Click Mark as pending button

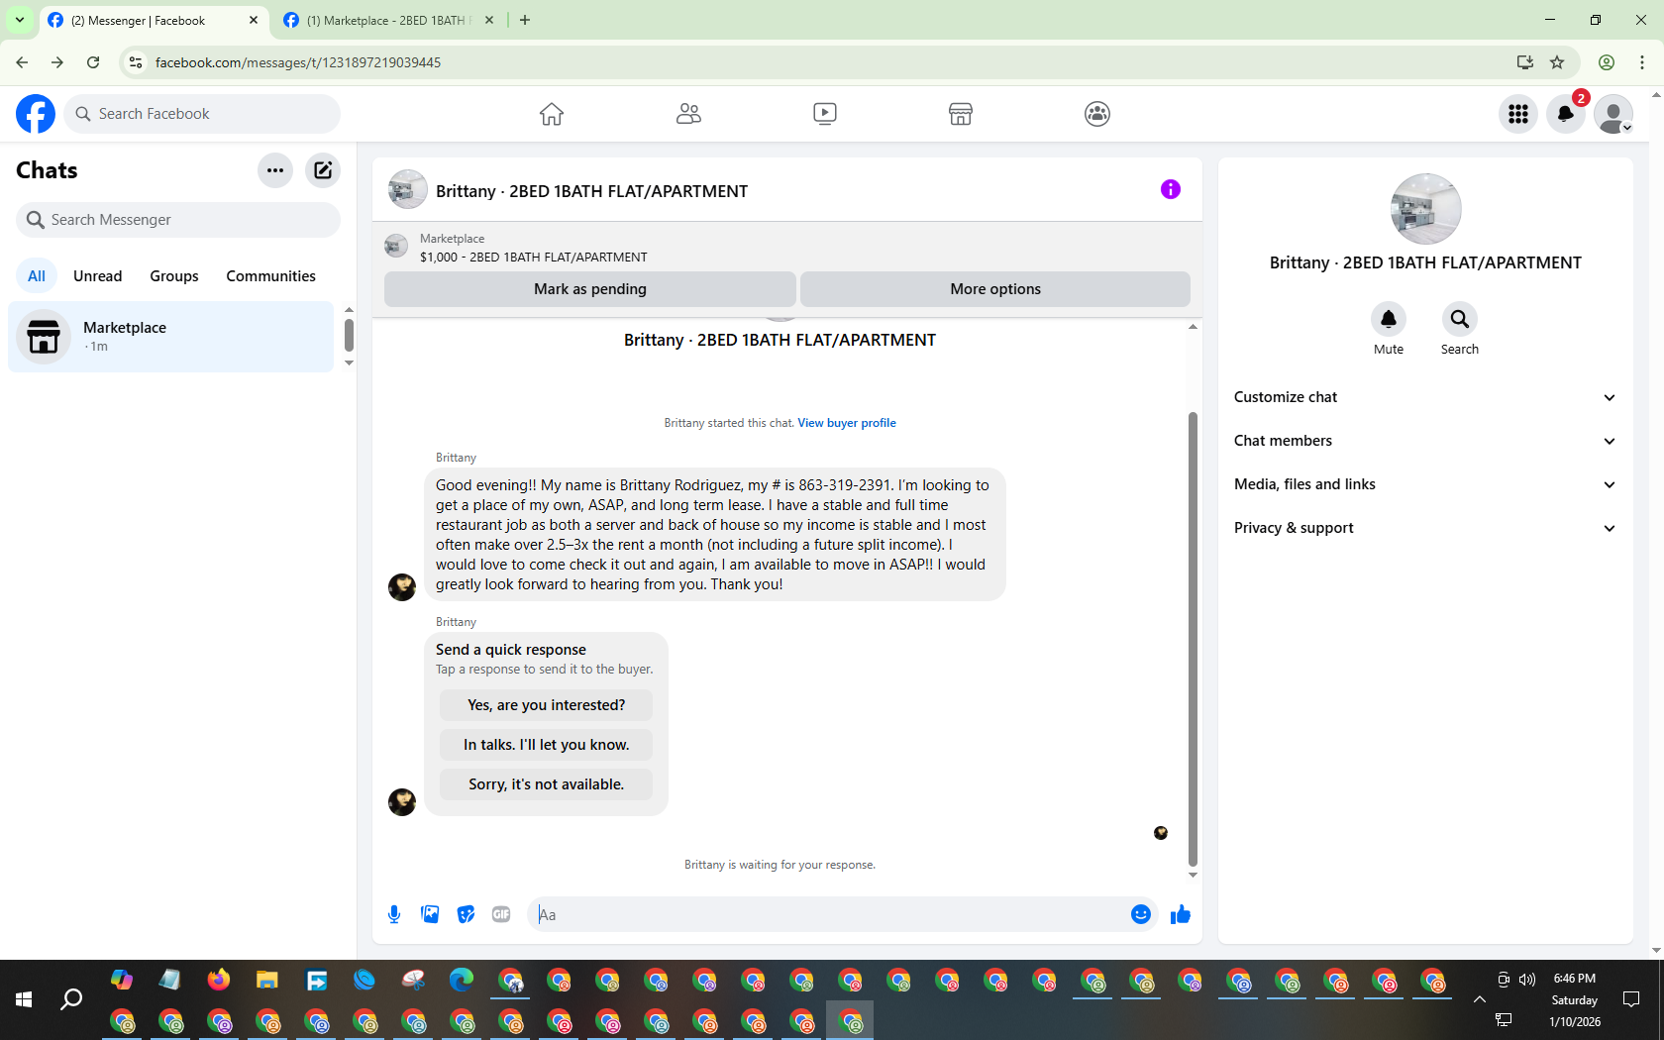tap(590, 289)
